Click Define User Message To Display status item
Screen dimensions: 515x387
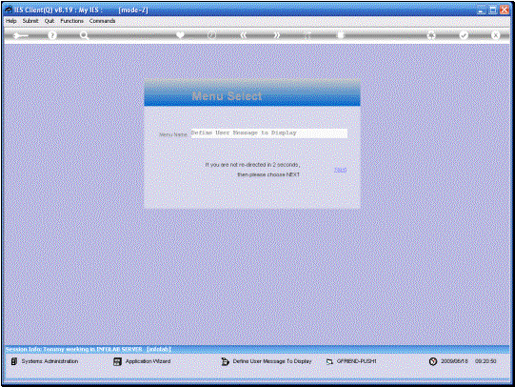pos(272,361)
